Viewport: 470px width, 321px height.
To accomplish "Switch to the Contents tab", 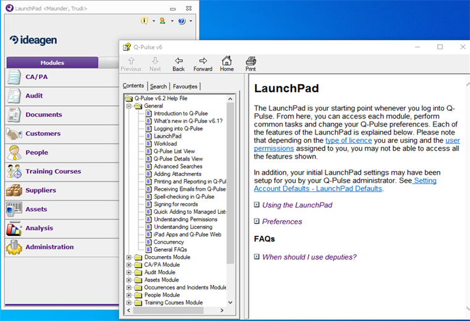I will (133, 86).
